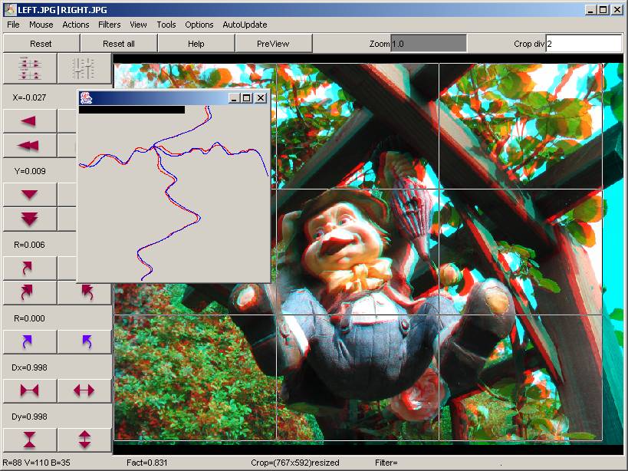Open the Filters menu
The height and width of the screenshot is (471, 628).
click(110, 25)
